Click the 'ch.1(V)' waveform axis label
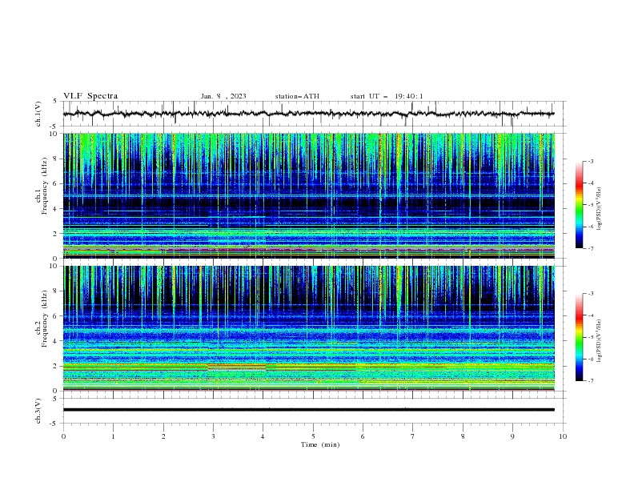The width and height of the screenshot is (634, 490). 38,114
